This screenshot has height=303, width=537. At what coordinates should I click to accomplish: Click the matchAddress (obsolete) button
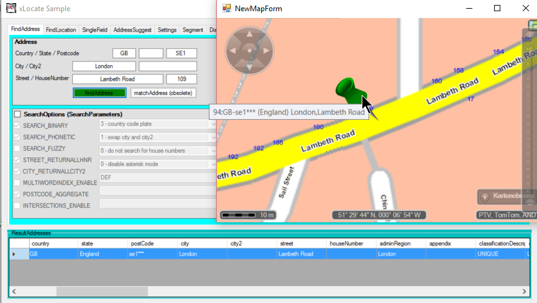163,93
